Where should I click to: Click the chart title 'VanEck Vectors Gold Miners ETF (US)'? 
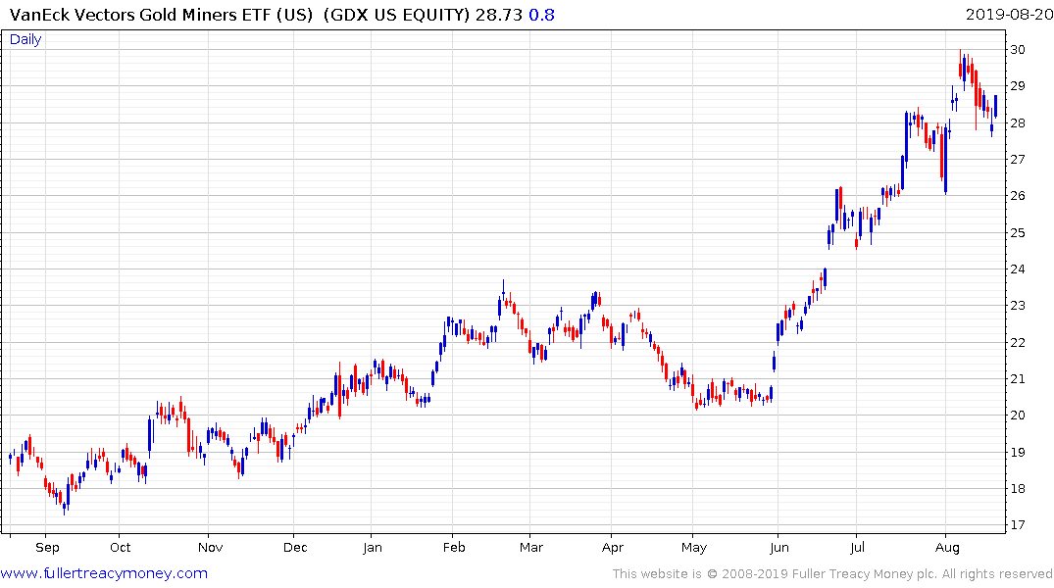pos(161,15)
